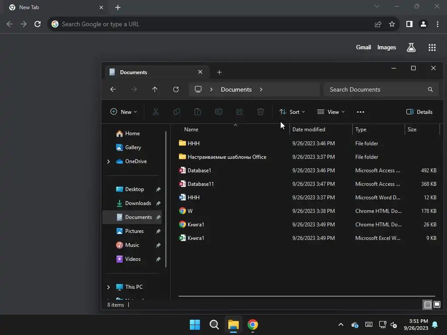Viewport: 447px width, 335px height.
Task: Open a new Chrome tab
Action: [118, 7]
